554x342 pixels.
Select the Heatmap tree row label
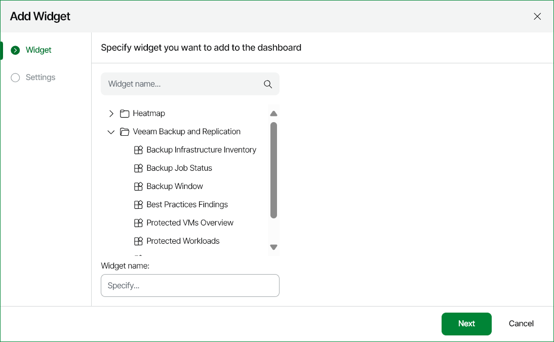coord(149,113)
